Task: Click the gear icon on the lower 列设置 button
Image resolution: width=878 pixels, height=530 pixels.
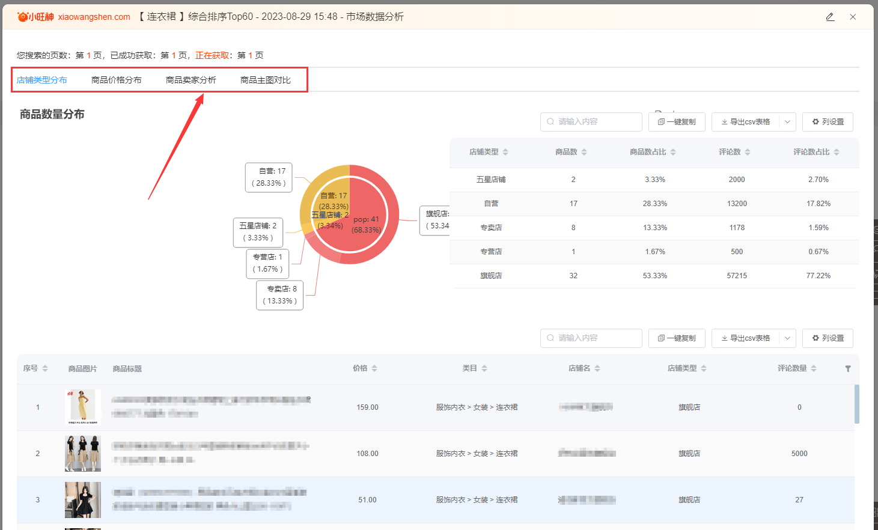Action: coord(816,338)
